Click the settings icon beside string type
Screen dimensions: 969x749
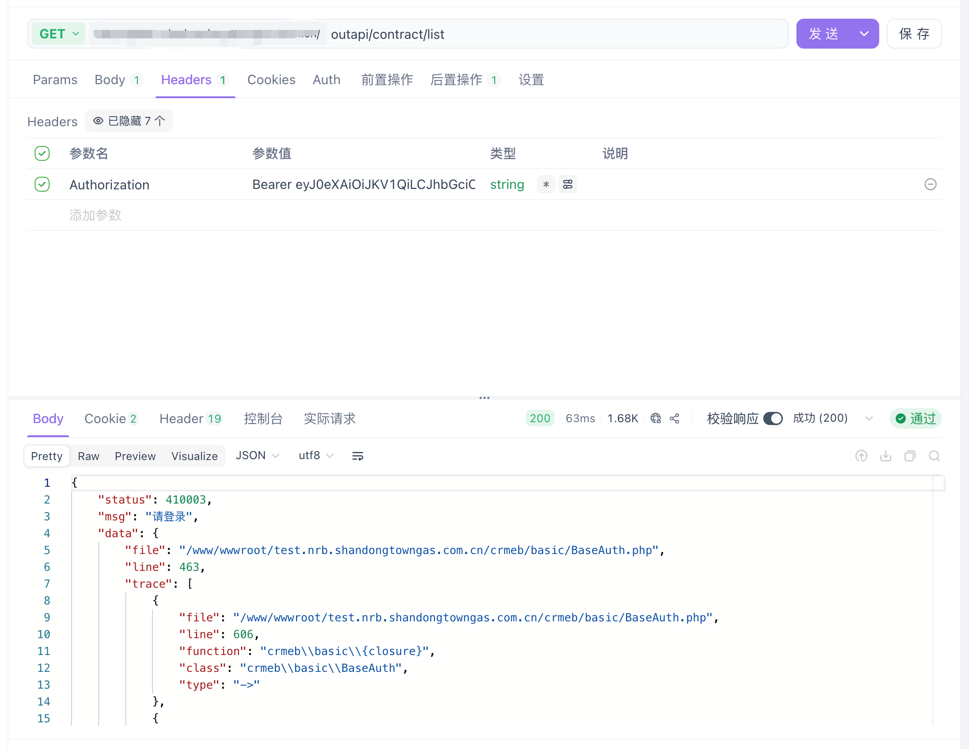[568, 184]
